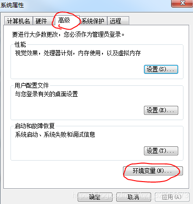Click the 系统属性 title bar

86,5
